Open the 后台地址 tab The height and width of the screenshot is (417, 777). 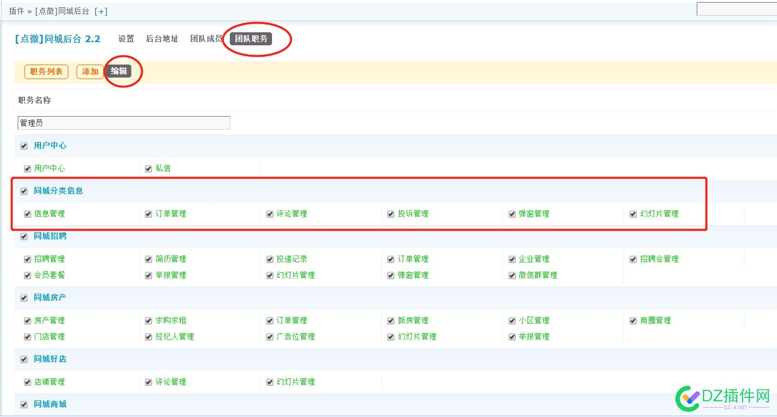[162, 39]
